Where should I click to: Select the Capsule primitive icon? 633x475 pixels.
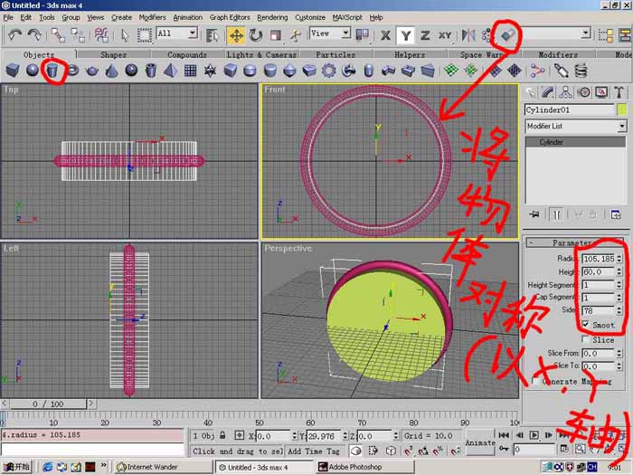point(369,71)
